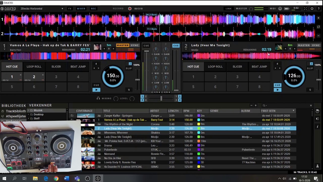Switch deck 2 to BEAT JUMP mode
323x182 pixels.
[x=259, y=67]
